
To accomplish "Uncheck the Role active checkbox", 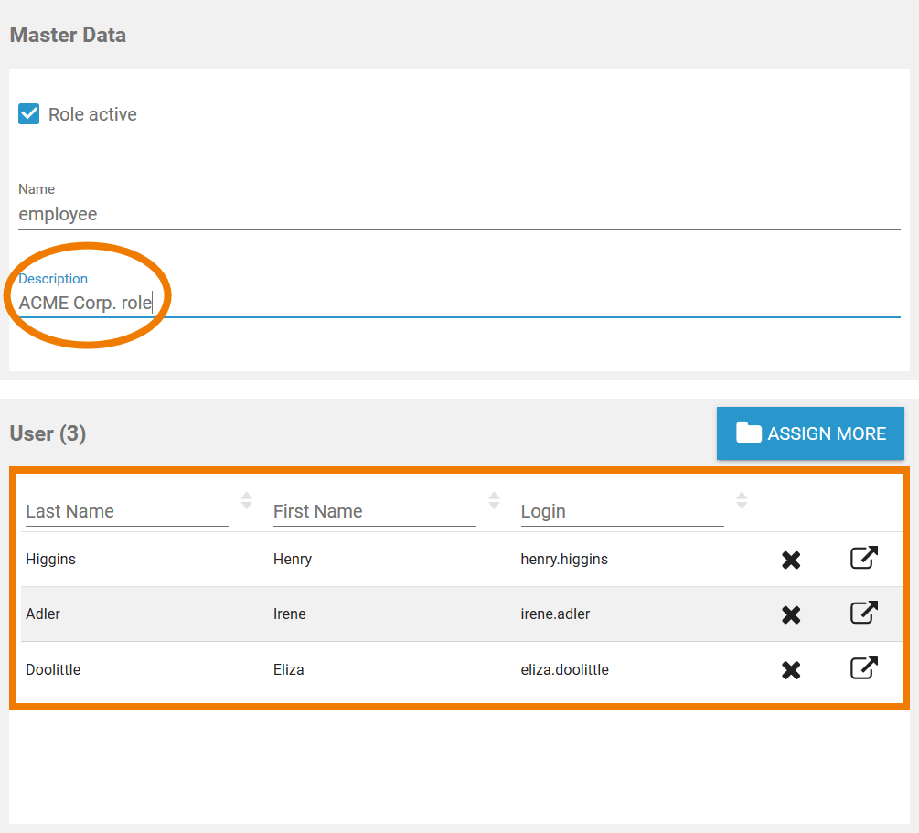I will 29,114.
